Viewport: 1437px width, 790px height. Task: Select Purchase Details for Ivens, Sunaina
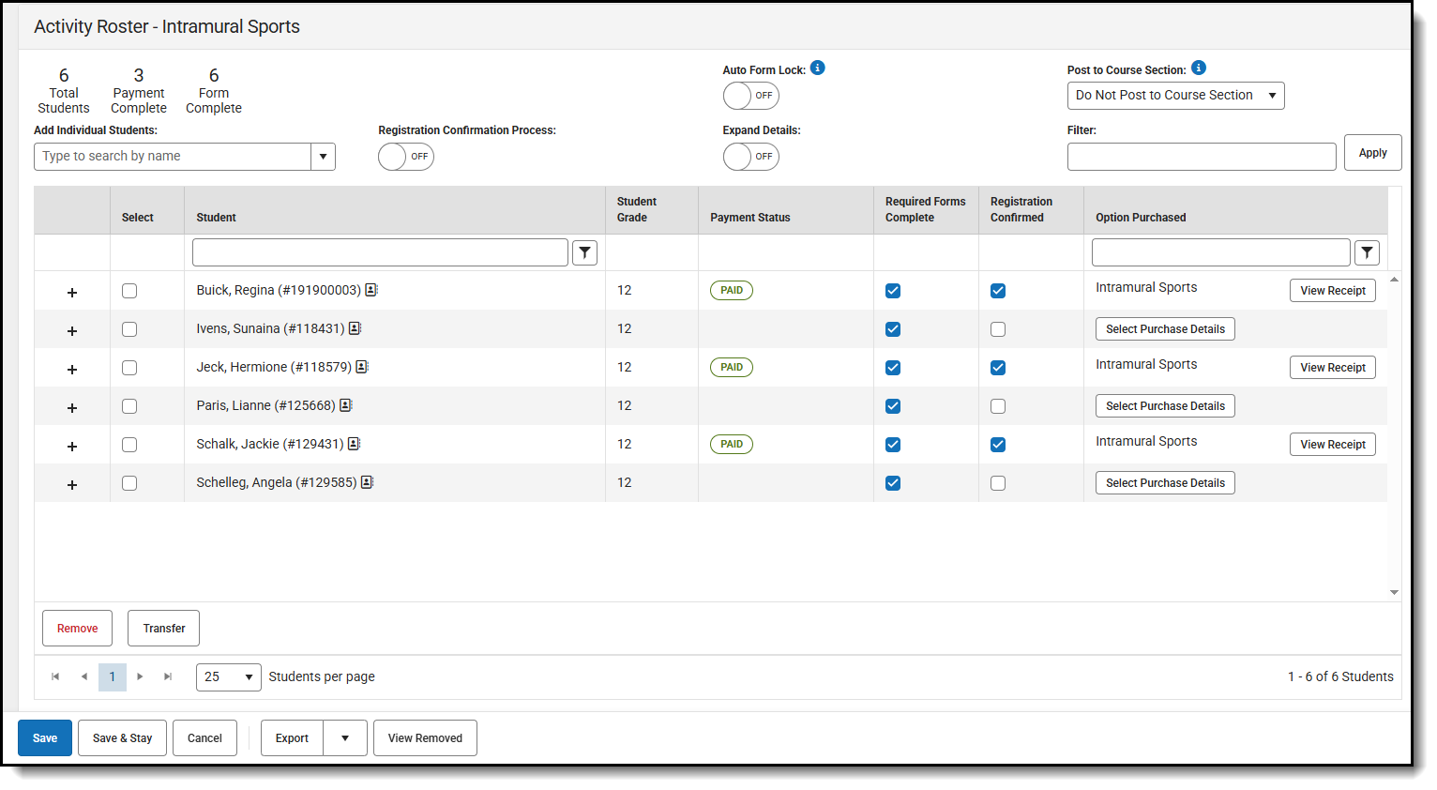pos(1165,329)
